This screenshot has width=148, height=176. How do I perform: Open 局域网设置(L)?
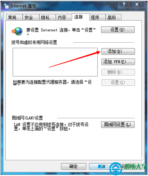(x=118, y=125)
